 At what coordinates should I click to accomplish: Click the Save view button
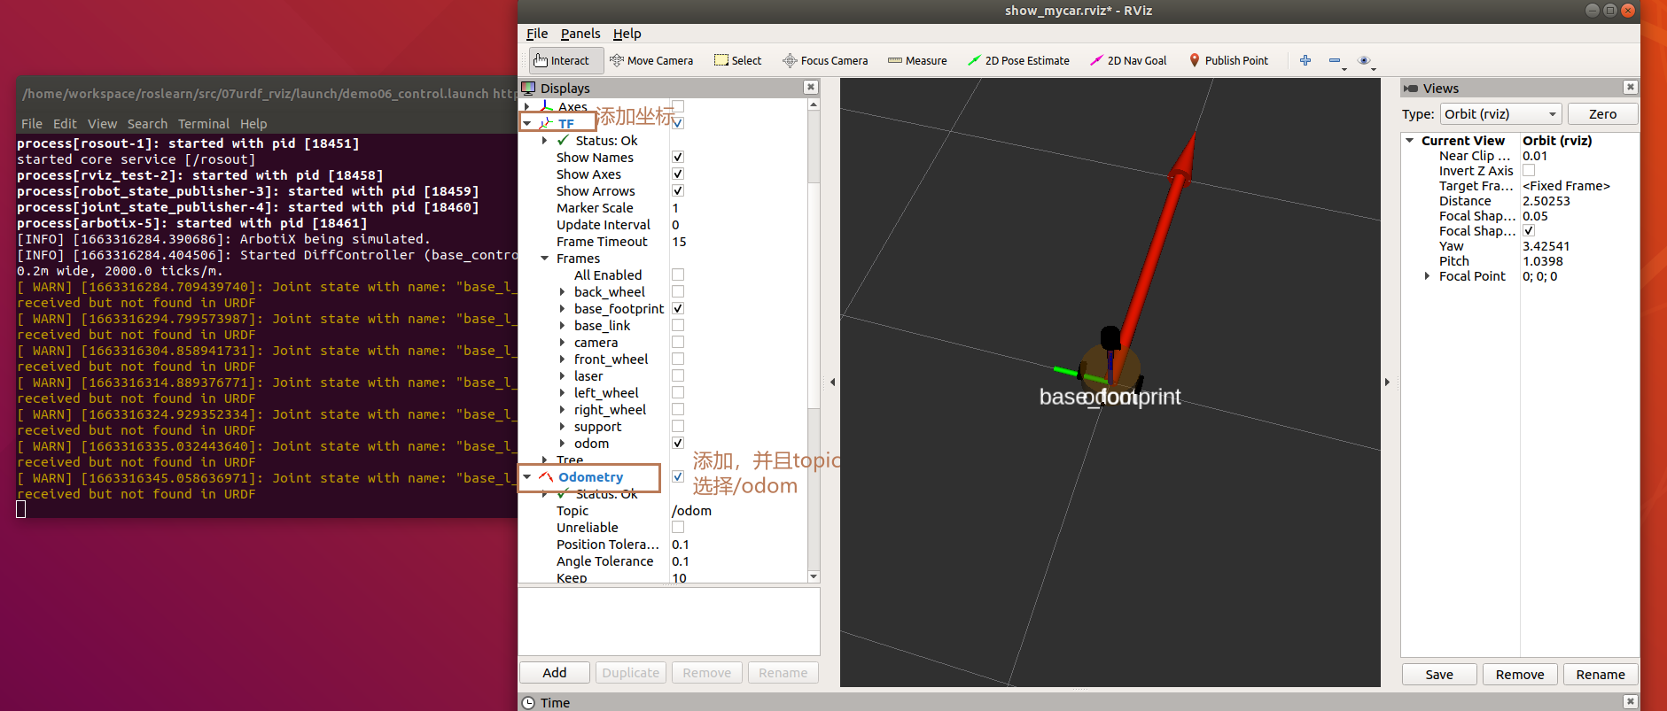(1439, 675)
